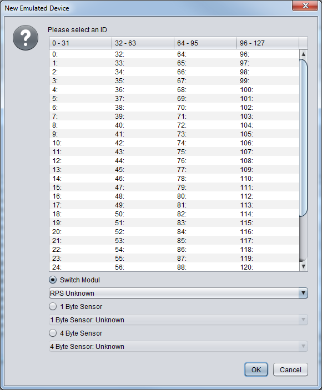Select ID cell 52:
The height and width of the screenshot is (390, 322).
[143, 231]
